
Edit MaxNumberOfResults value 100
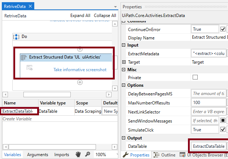pos(209,103)
